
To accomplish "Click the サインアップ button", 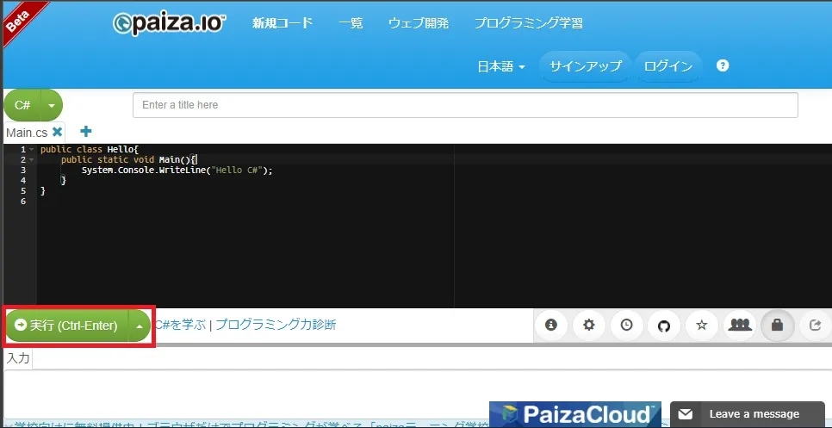I will (x=585, y=66).
